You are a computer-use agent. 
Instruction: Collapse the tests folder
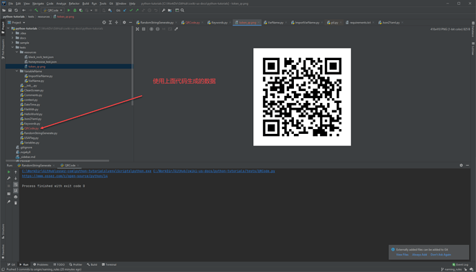tap(12, 48)
